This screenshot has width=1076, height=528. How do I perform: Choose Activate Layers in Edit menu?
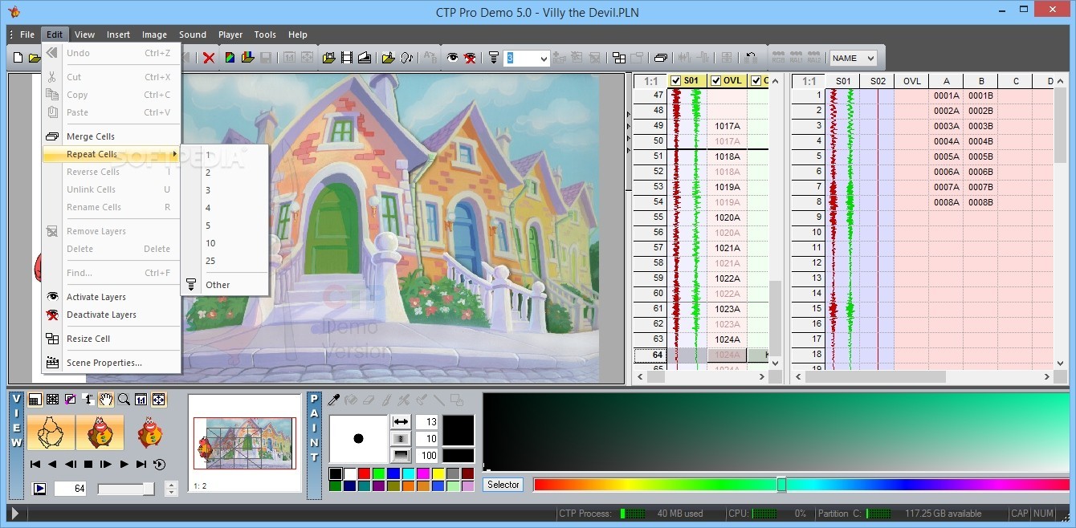pyautogui.click(x=112, y=297)
